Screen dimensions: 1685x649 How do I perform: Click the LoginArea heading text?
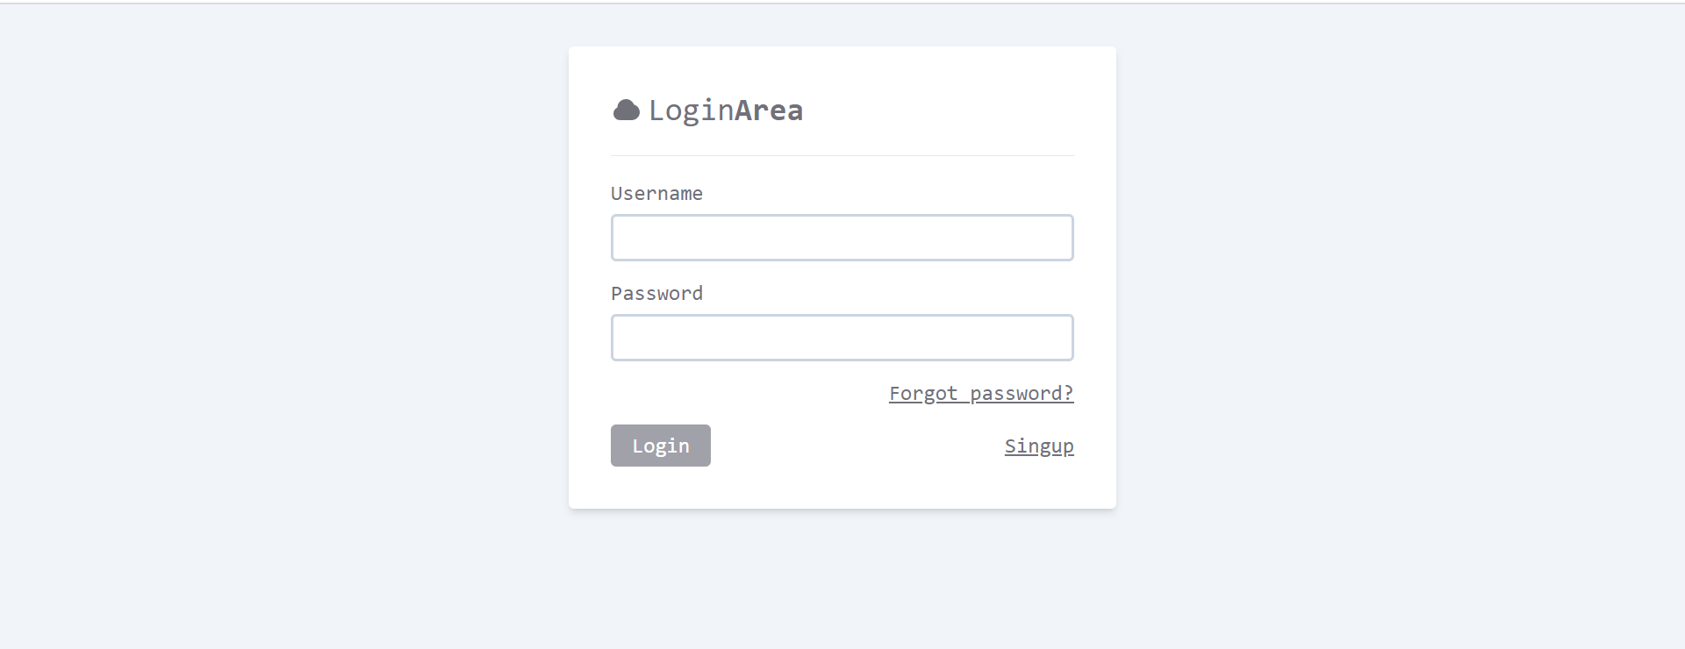point(726,111)
